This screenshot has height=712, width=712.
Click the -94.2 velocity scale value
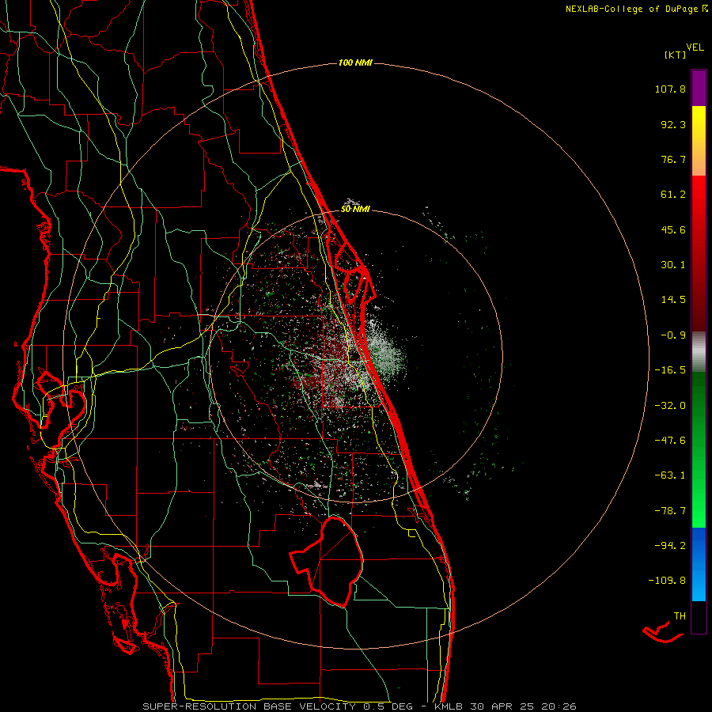coord(670,545)
